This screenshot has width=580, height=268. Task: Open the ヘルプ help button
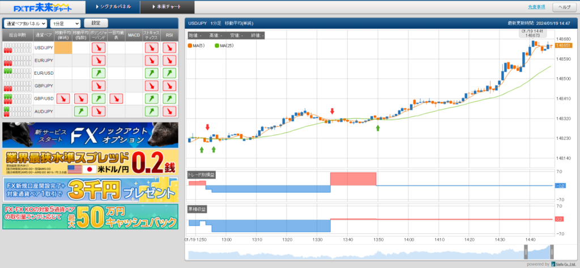click(x=565, y=7)
